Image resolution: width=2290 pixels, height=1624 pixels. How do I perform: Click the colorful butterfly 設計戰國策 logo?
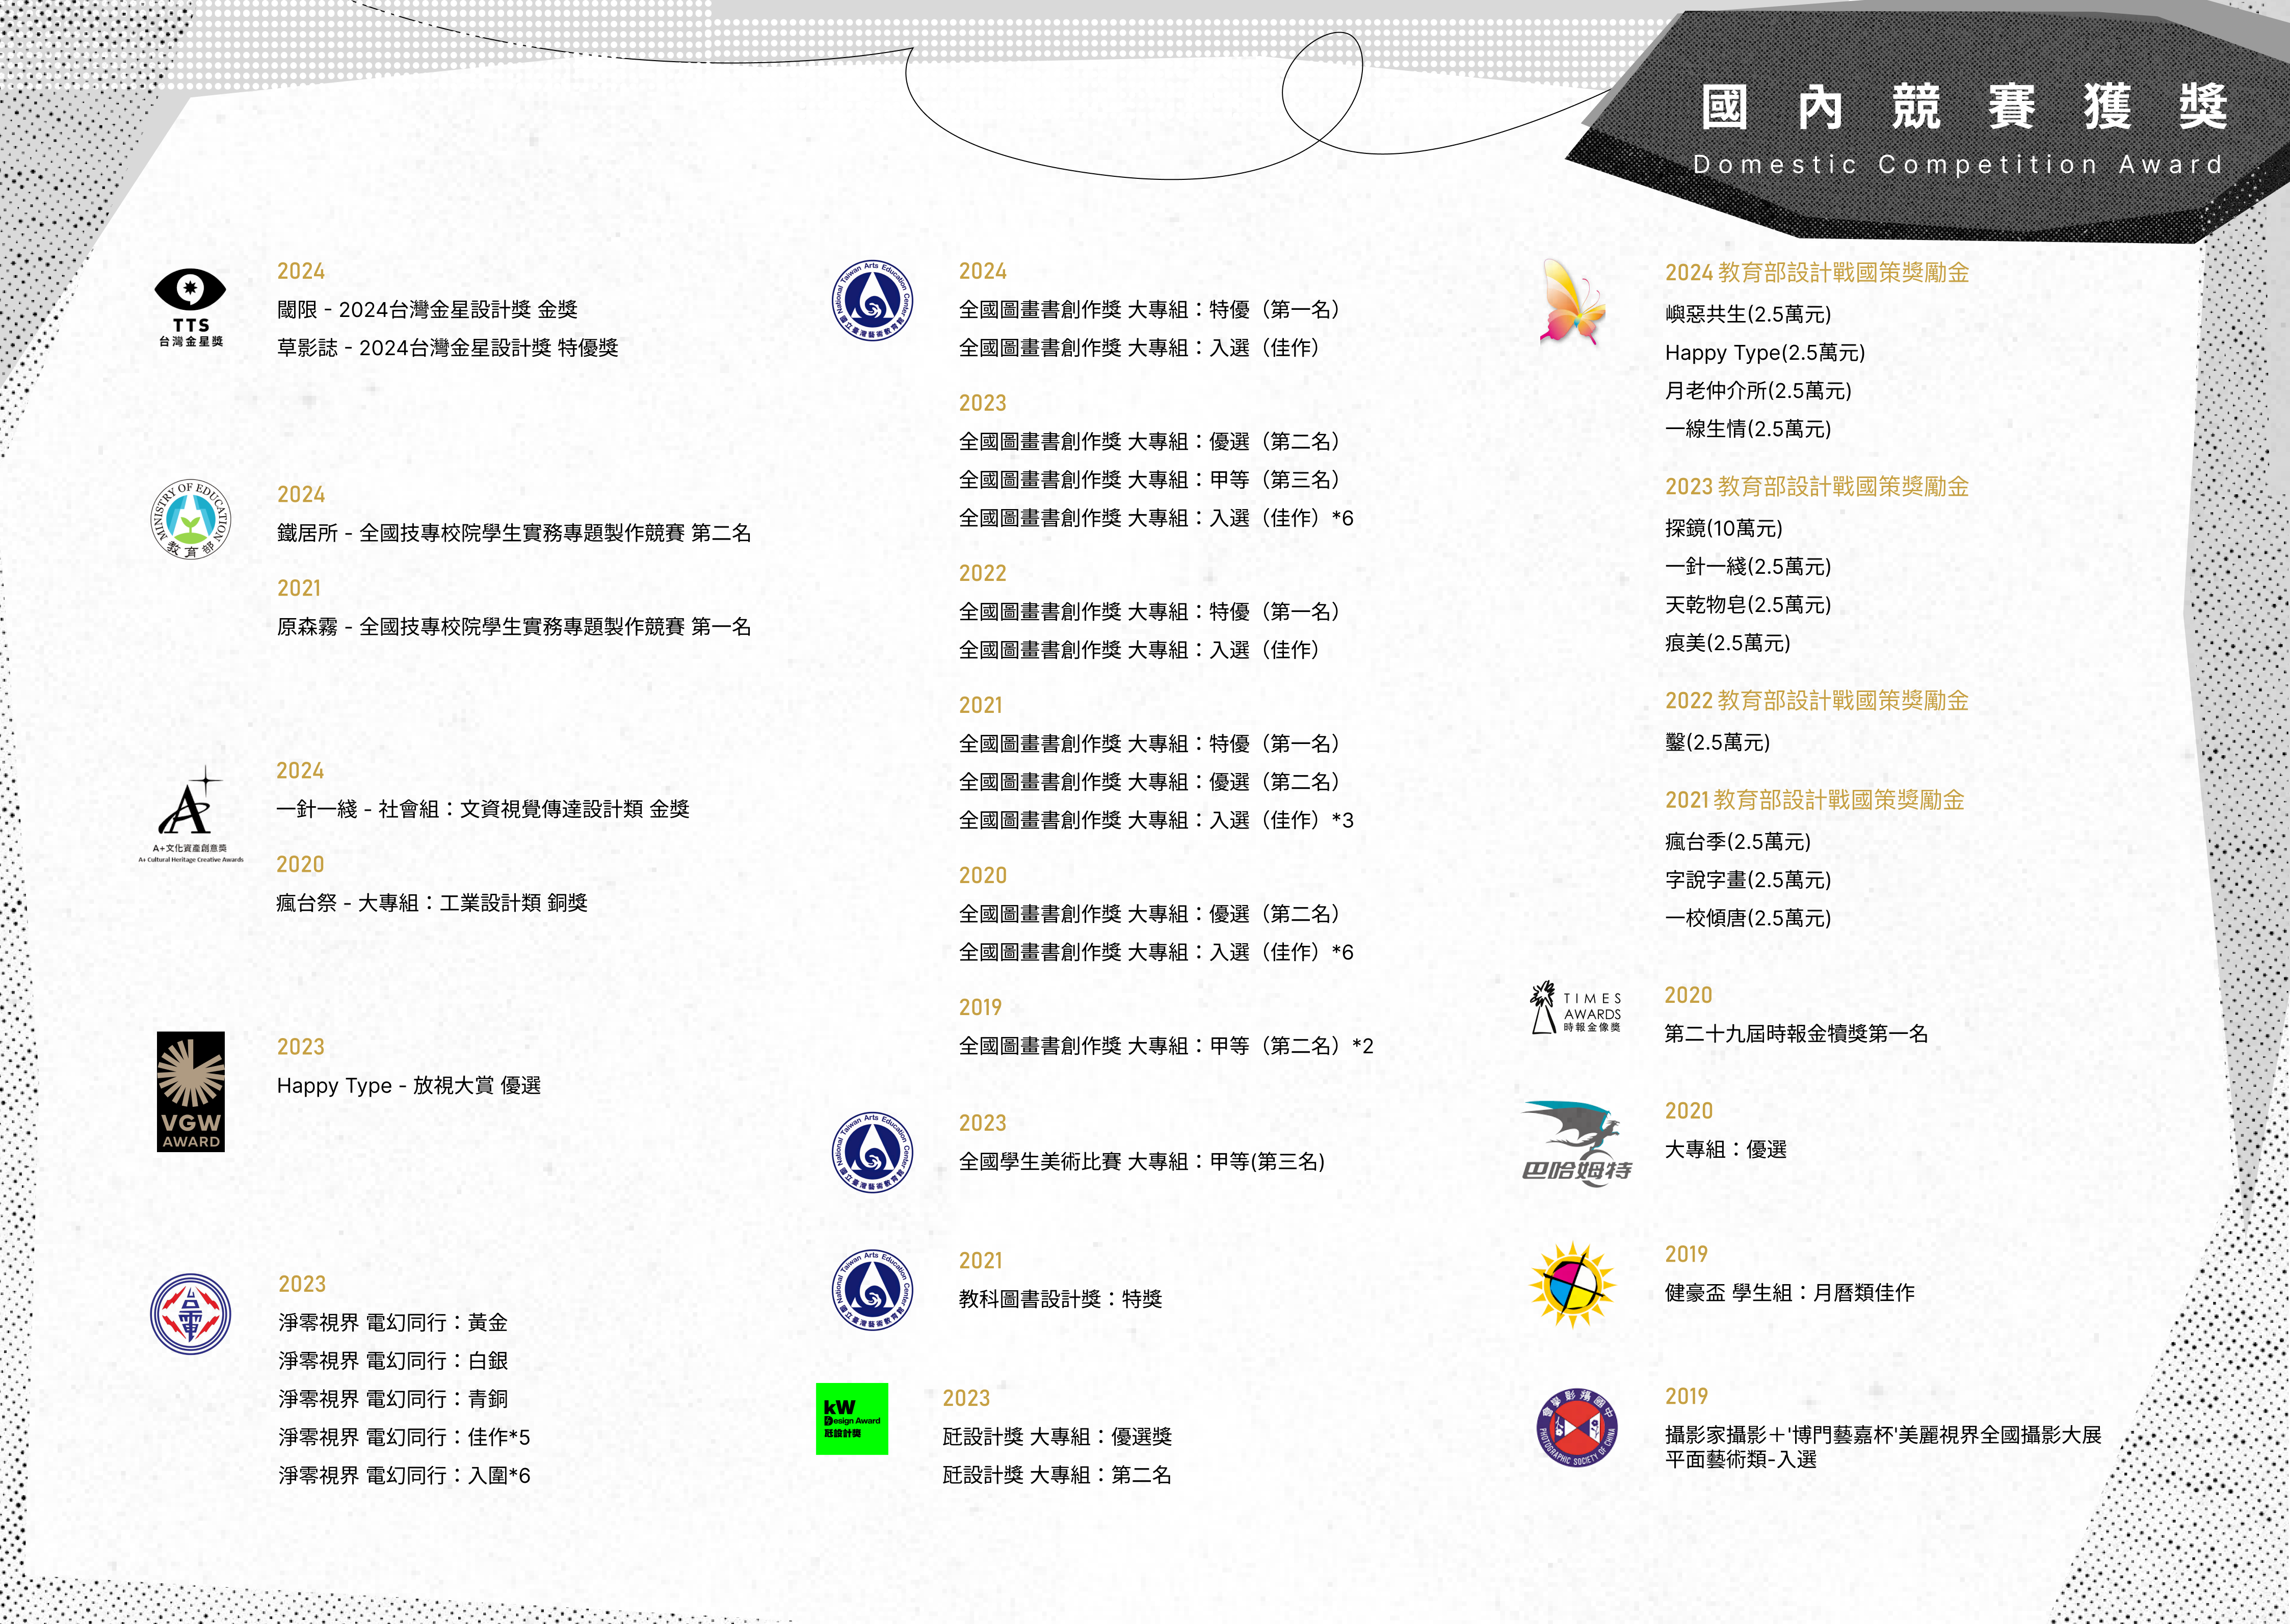coord(1573,302)
